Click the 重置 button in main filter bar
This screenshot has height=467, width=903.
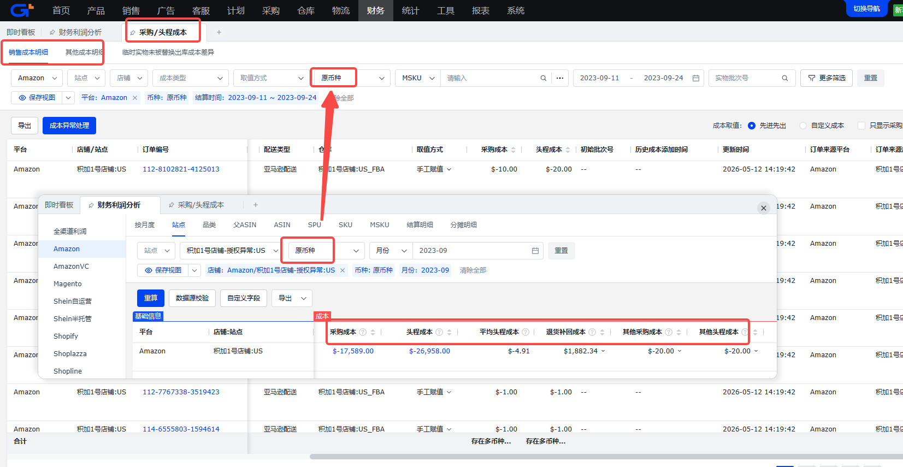(871, 78)
